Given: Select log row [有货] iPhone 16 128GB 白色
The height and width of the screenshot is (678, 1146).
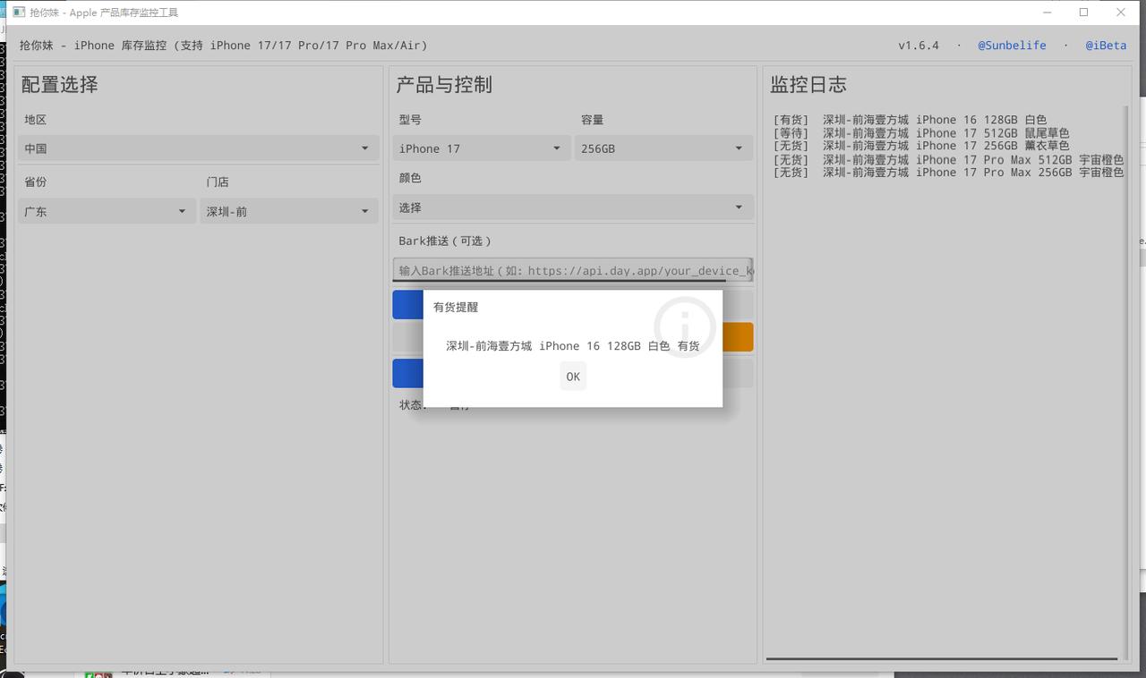Looking at the screenshot, I should click(x=910, y=119).
